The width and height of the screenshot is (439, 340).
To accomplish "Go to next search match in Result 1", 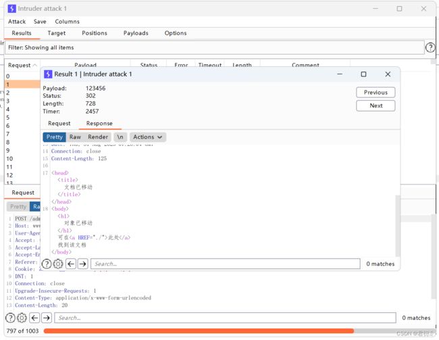I will [83, 264].
